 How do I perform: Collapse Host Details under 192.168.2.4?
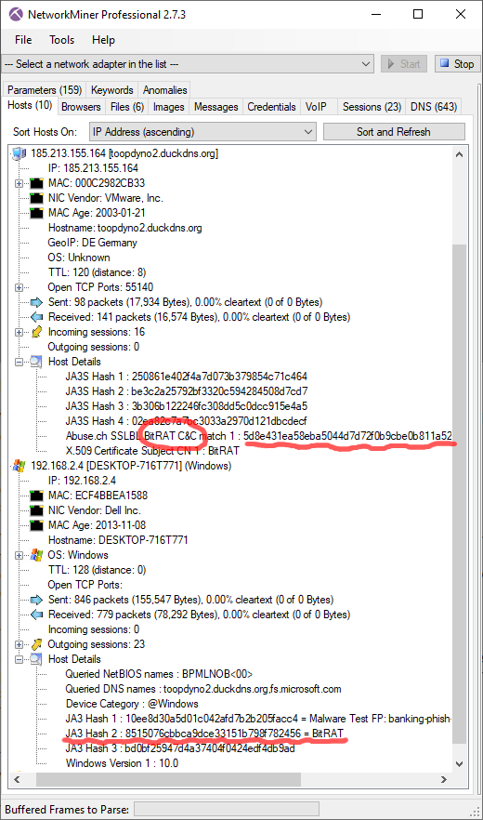point(20,659)
